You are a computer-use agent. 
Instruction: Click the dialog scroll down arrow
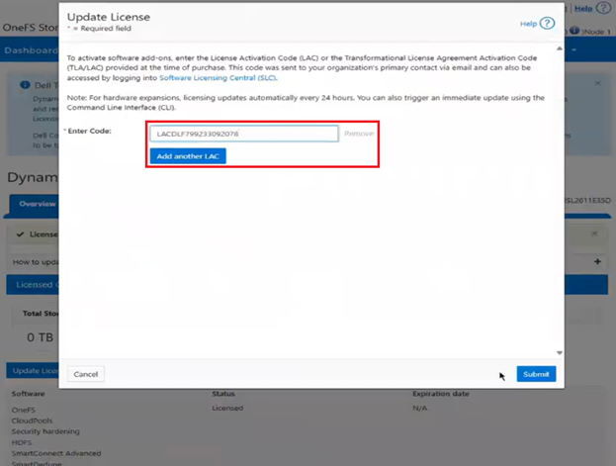560,352
